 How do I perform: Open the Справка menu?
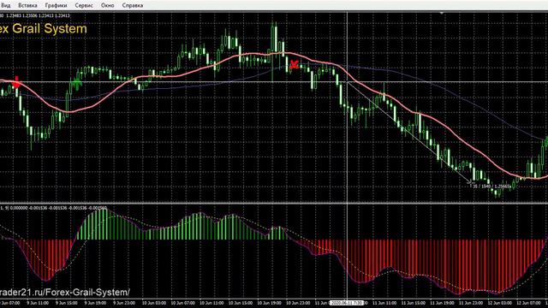[x=133, y=6]
